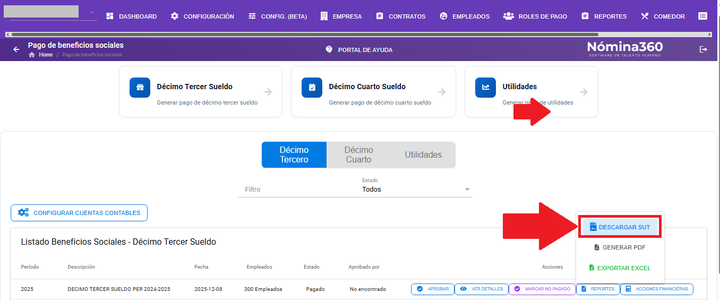
Task: Click arrow on the Utilidades card
Action: pyautogui.click(x=584, y=92)
